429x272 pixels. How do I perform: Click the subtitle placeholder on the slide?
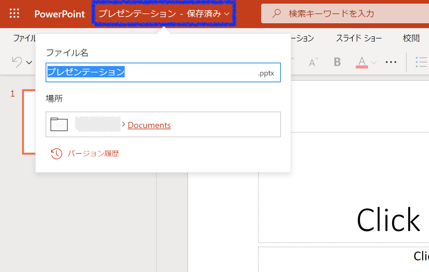344,259
